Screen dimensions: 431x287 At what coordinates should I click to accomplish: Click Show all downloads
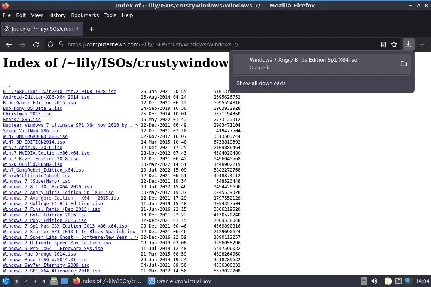click(x=261, y=83)
